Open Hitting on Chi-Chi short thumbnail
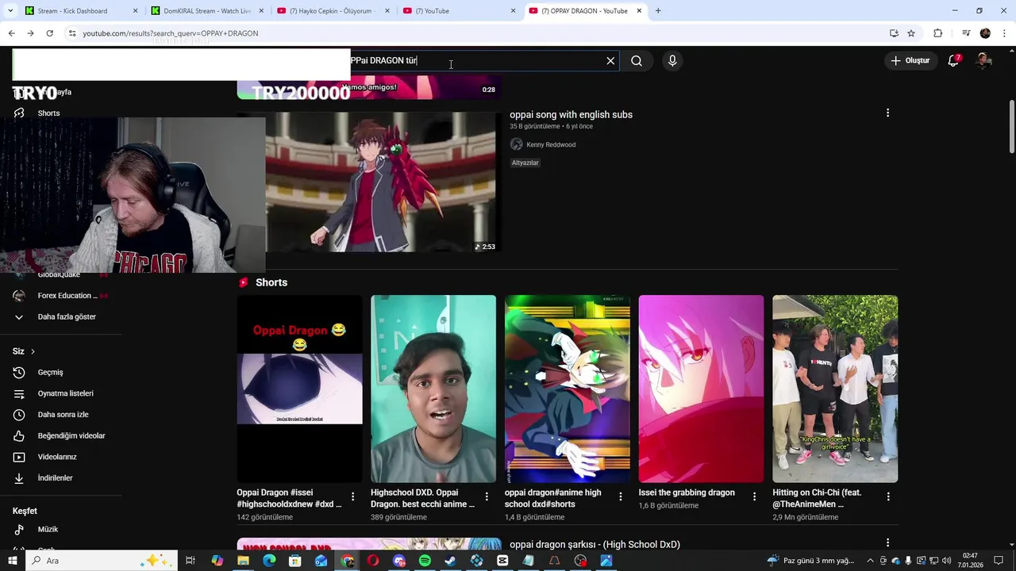Viewport: 1016px width, 571px height. click(x=835, y=389)
